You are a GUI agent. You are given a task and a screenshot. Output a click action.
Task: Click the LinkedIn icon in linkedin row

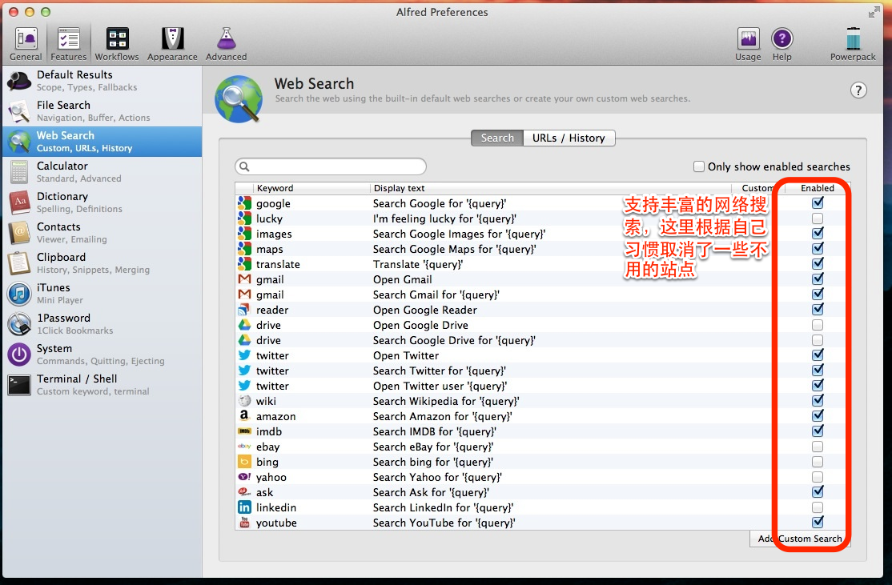244,507
